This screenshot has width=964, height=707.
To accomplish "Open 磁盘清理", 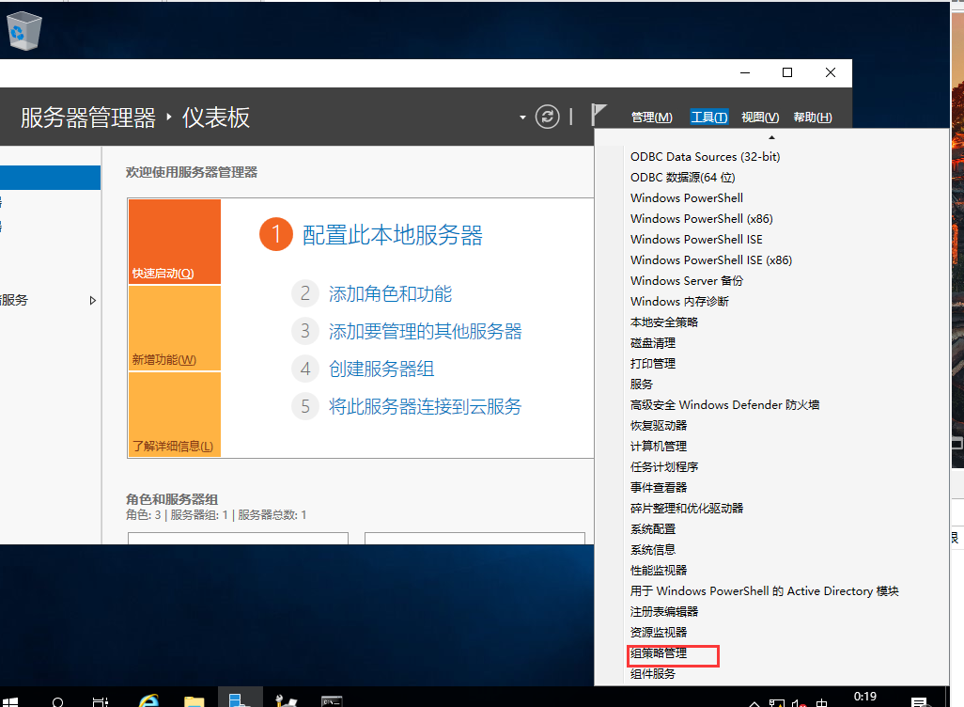I will [652, 343].
